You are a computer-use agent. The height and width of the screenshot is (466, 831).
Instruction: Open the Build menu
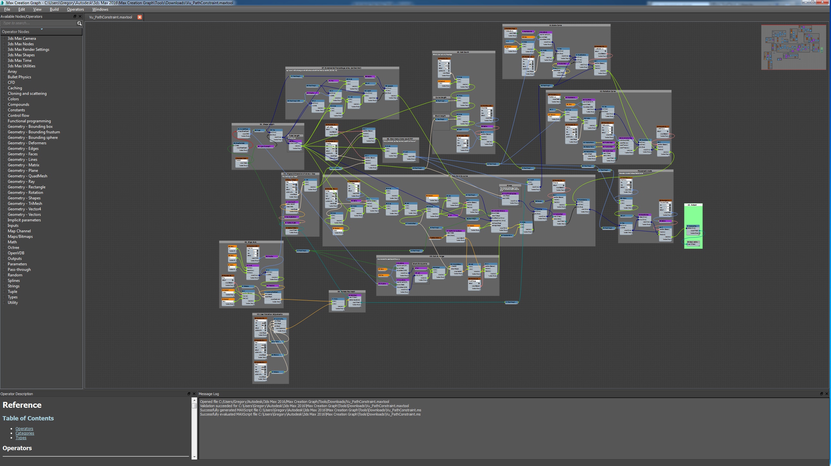[54, 9]
